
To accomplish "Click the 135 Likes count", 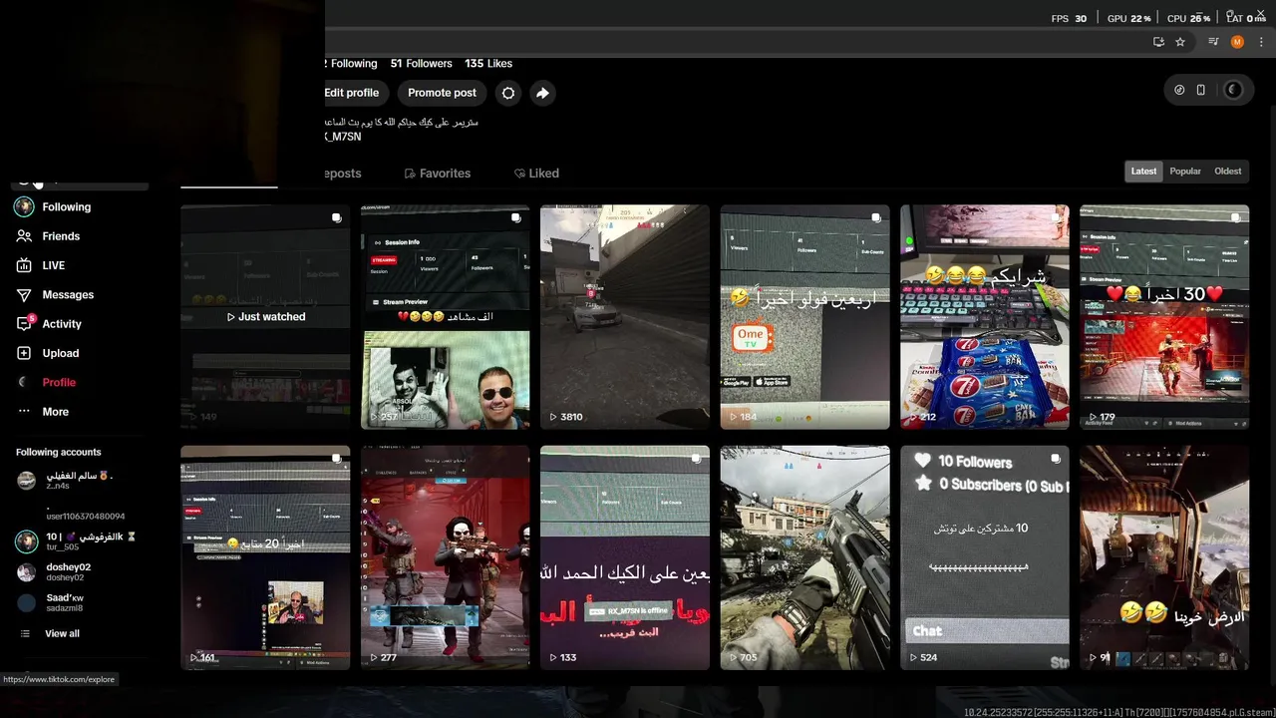I will 488,64.
